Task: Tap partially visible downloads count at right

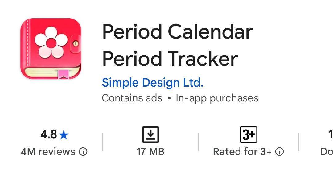Action: [x=331, y=134]
